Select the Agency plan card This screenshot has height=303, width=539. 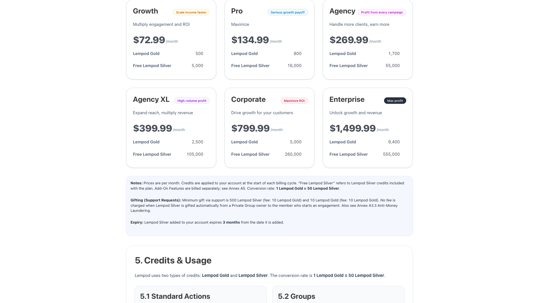[367, 39]
